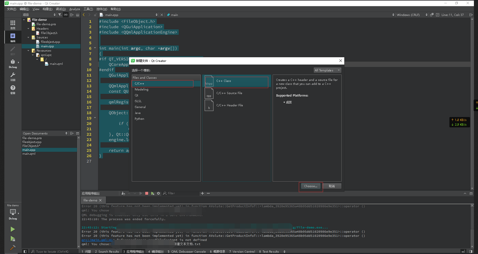Collapse the Headers folder

tap(28, 29)
